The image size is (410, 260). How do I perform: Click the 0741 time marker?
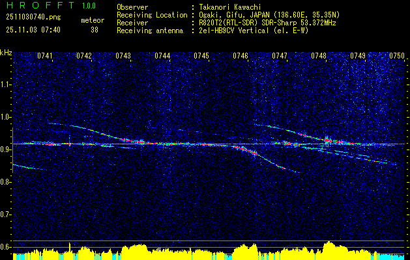45,56
